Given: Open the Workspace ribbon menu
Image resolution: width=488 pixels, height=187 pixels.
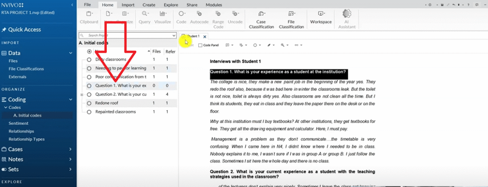Looking at the screenshot, I should point(321,18).
